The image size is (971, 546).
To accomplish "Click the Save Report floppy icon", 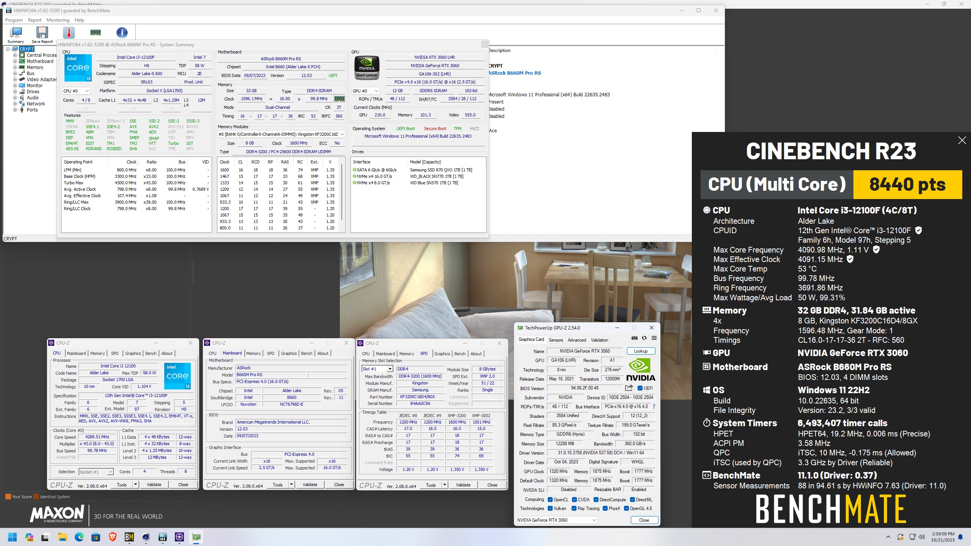I will point(42,35).
